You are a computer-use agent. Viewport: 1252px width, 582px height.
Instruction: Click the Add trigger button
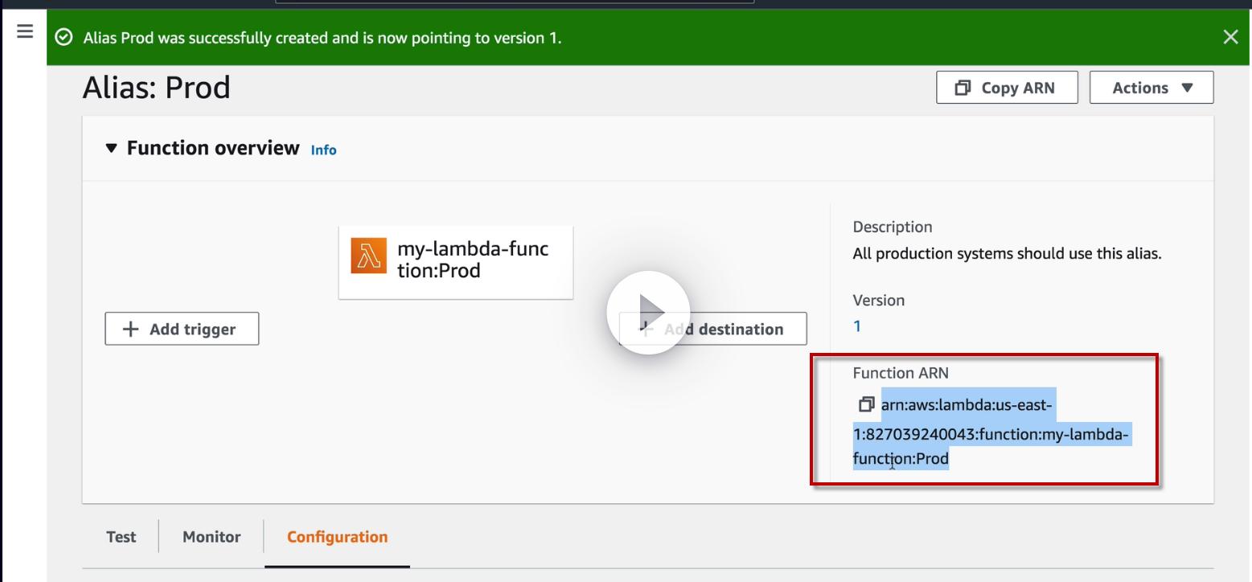(x=182, y=329)
